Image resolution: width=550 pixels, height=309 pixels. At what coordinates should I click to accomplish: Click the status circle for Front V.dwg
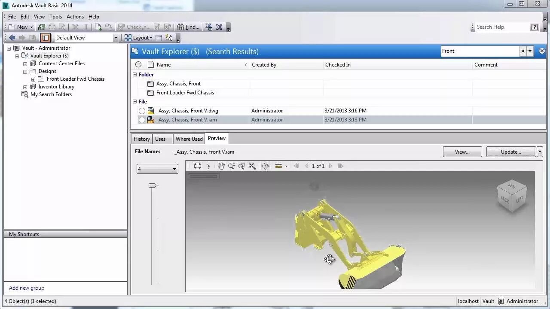point(142,111)
